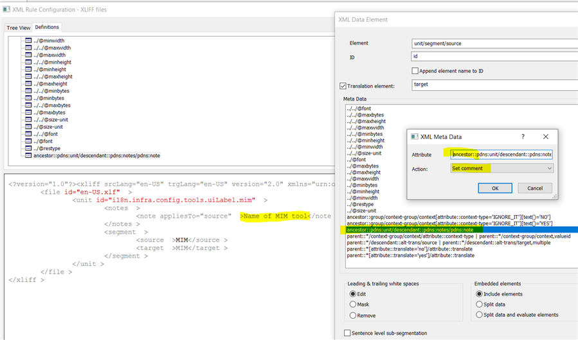
Task: Click the icon beside ../@maxwidth definition
Action: point(28,55)
